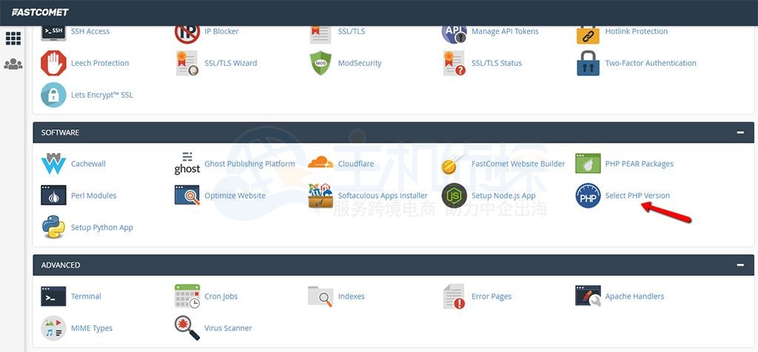Click the FastComet logo in header

coord(40,12)
